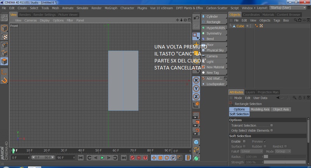Toggle the Surface checkbox
The height and width of the screenshot is (168, 311).
point(244,146)
